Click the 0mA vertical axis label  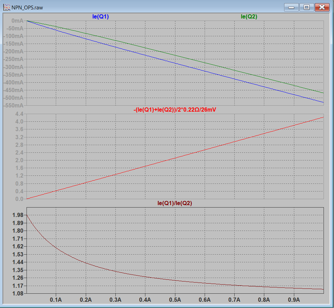click(17, 21)
